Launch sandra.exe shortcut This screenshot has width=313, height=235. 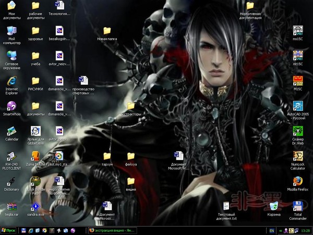point(35,209)
